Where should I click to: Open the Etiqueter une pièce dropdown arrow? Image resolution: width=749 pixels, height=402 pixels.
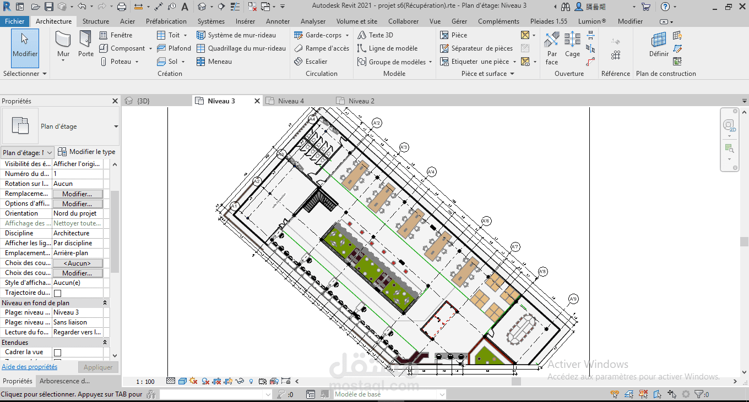pyautogui.click(x=514, y=62)
